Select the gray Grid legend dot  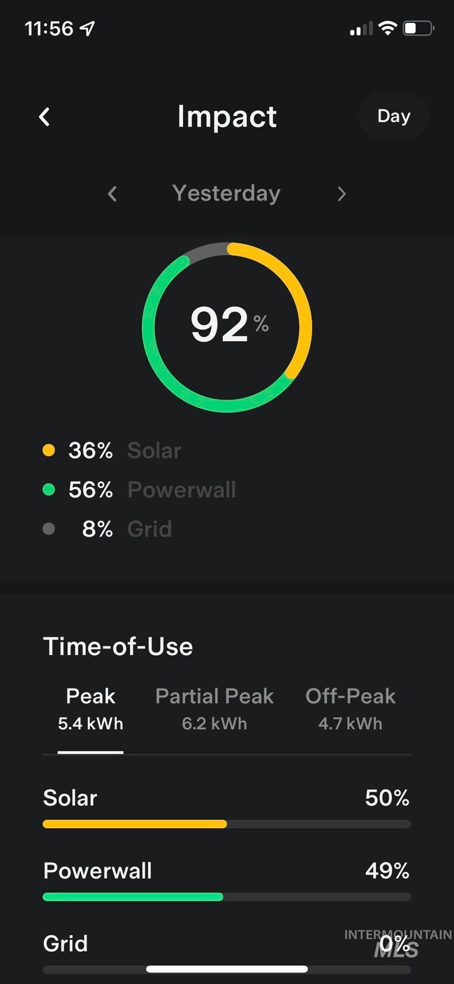(x=49, y=529)
